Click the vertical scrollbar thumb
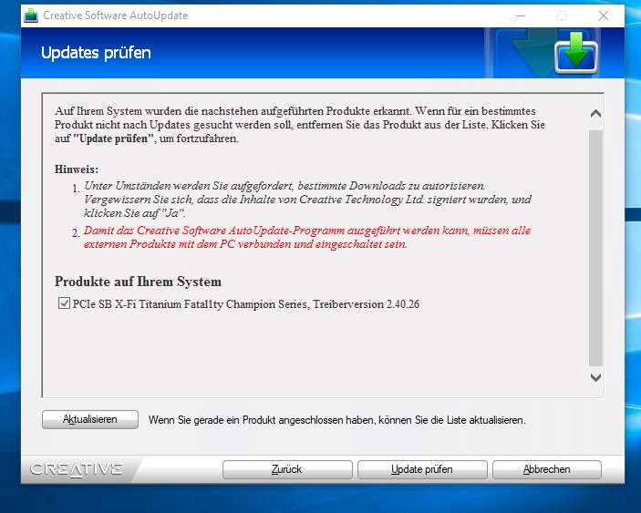 (x=595, y=249)
